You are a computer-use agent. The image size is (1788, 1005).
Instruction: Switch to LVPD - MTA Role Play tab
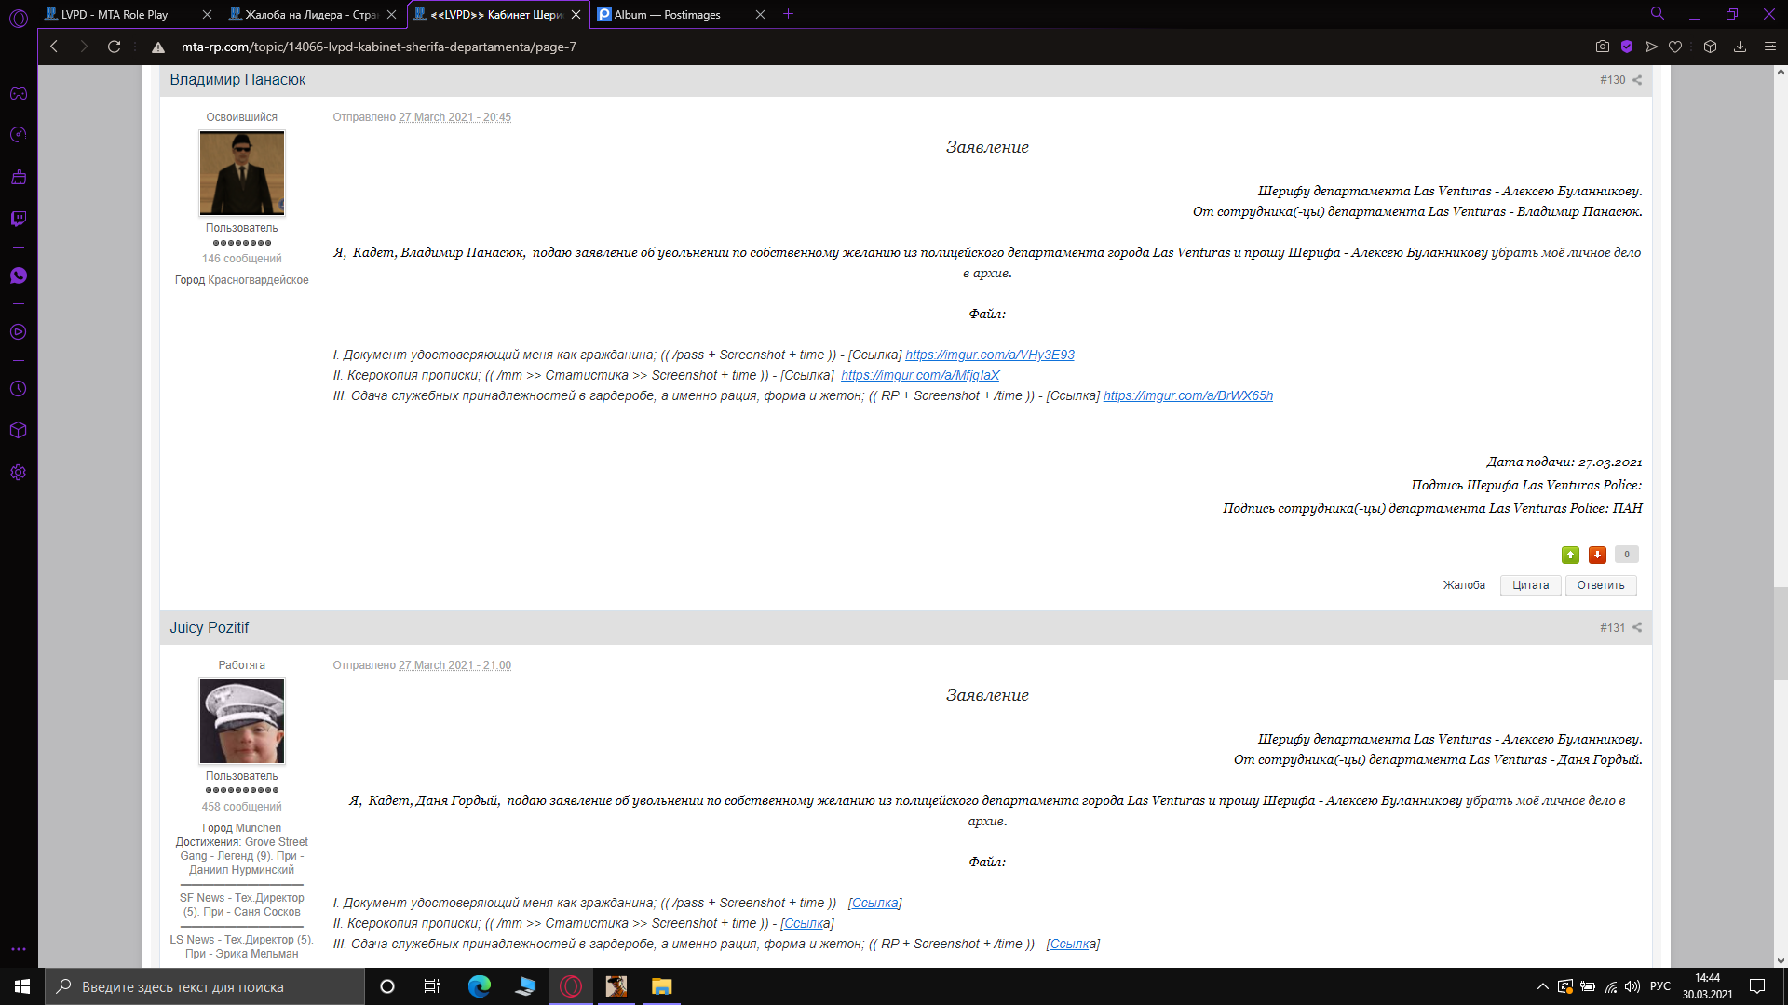(x=115, y=14)
